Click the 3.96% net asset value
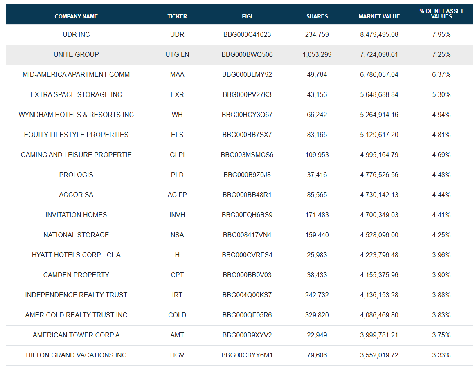This screenshot has height=366, width=475. 441,255
